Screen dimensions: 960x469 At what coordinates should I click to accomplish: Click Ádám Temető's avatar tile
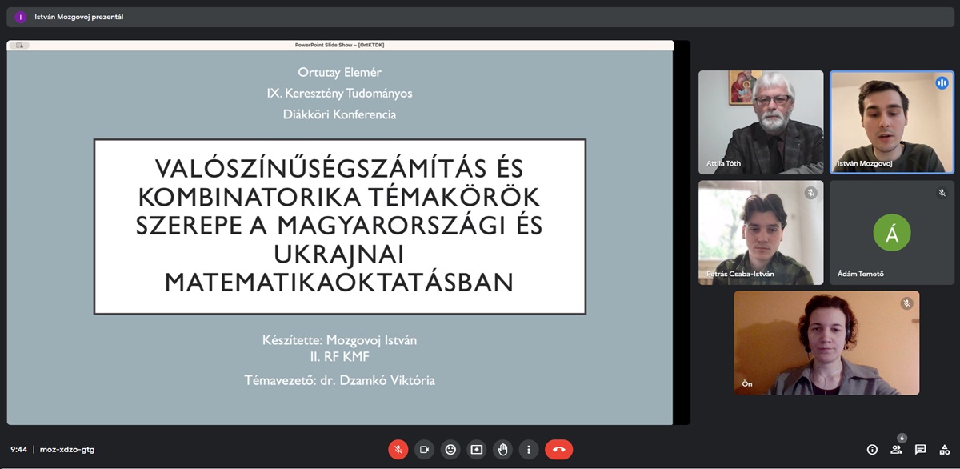coord(891,232)
